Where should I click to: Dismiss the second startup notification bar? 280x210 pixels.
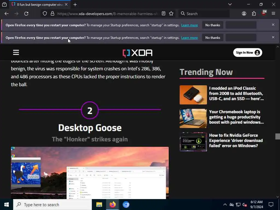click(273, 37)
